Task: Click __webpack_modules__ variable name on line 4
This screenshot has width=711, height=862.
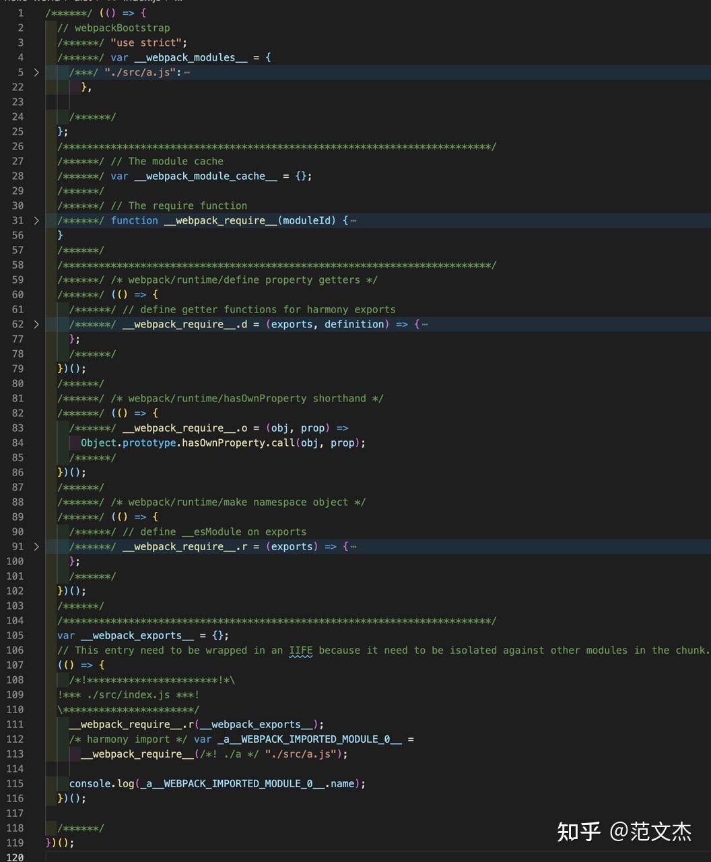Action: pos(191,57)
